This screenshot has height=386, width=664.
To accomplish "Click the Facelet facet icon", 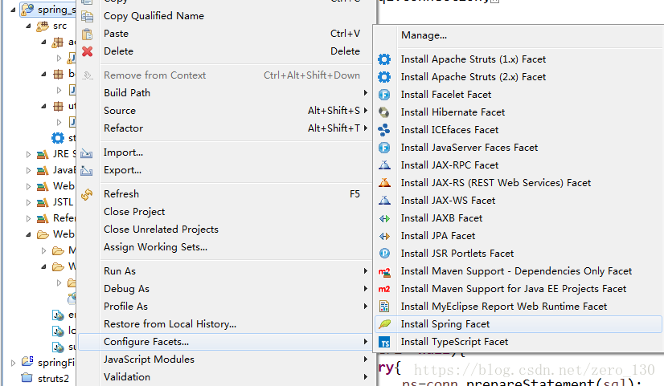I will point(384,95).
